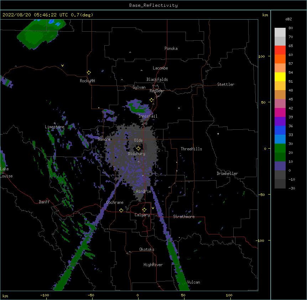The height and width of the screenshot is (300, 307).
Task: Click the yellow 54 dBZ color band
Action: (280, 77)
